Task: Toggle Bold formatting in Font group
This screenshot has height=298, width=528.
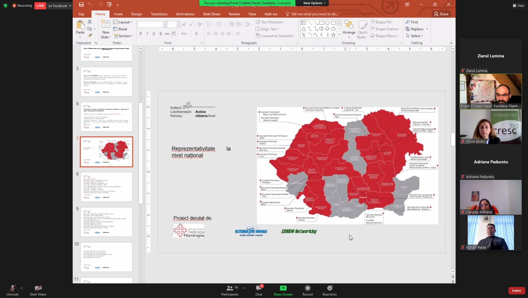Action: pyautogui.click(x=141, y=34)
